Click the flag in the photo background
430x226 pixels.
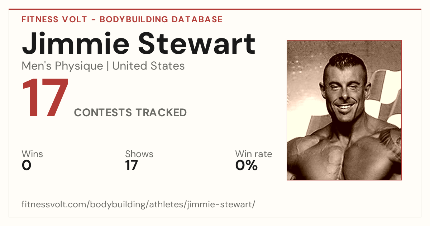383,93
